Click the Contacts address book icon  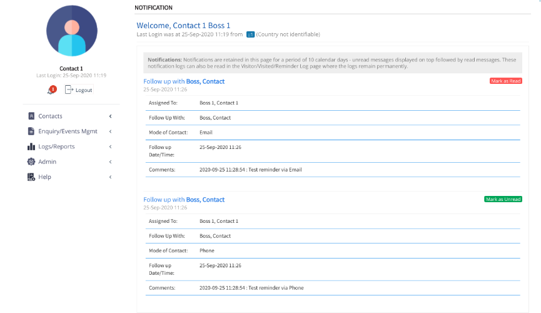(31, 116)
